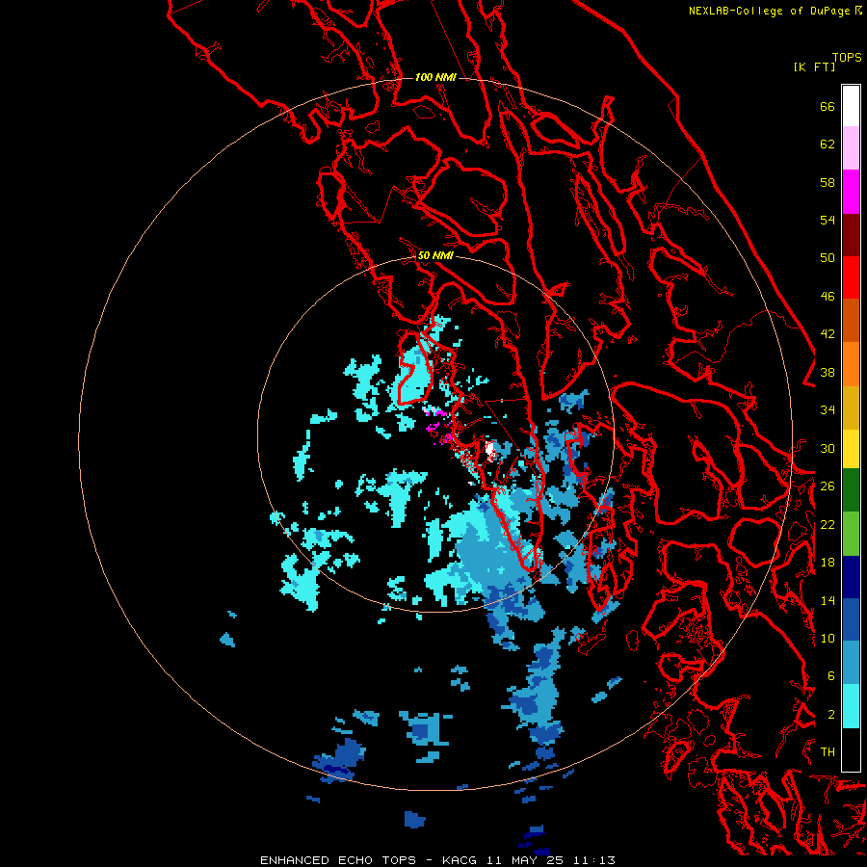Click the legend value 2
This screenshot has width=867, height=867.
point(831,715)
